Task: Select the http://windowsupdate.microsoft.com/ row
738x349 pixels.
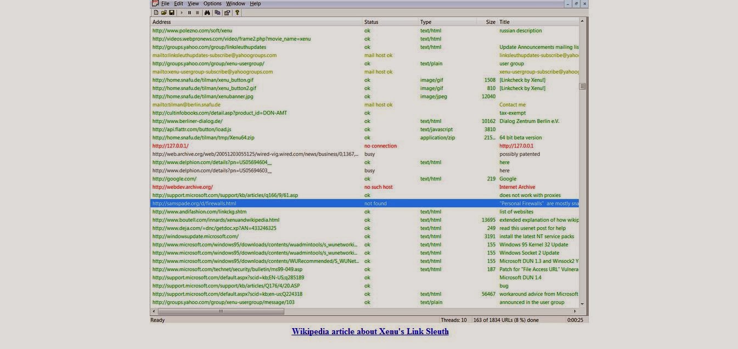Action: (x=365, y=237)
